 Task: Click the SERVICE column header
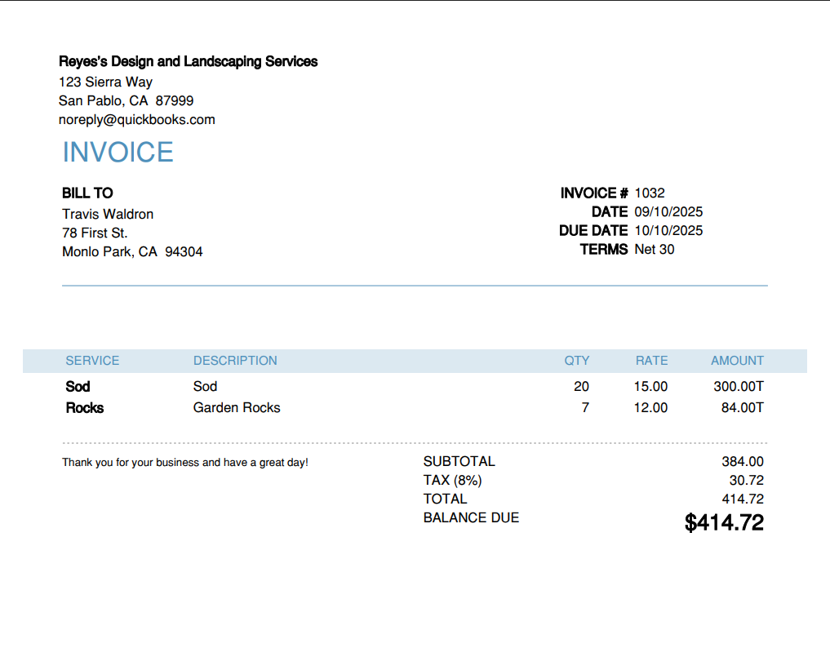click(x=92, y=361)
